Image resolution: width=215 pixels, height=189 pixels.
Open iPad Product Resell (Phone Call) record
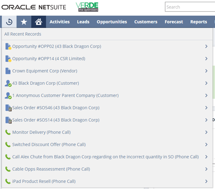44,181
